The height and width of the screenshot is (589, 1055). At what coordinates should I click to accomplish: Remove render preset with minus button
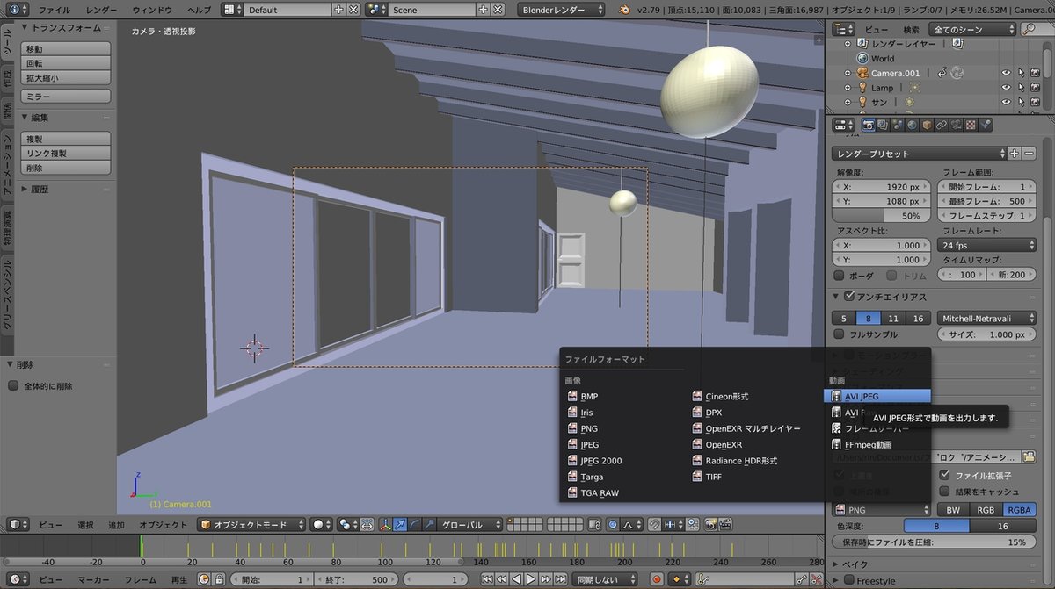[x=1028, y=154]
